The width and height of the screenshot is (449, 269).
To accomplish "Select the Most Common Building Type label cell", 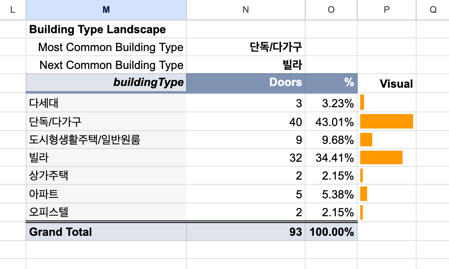I will click(x=106, y=47).
